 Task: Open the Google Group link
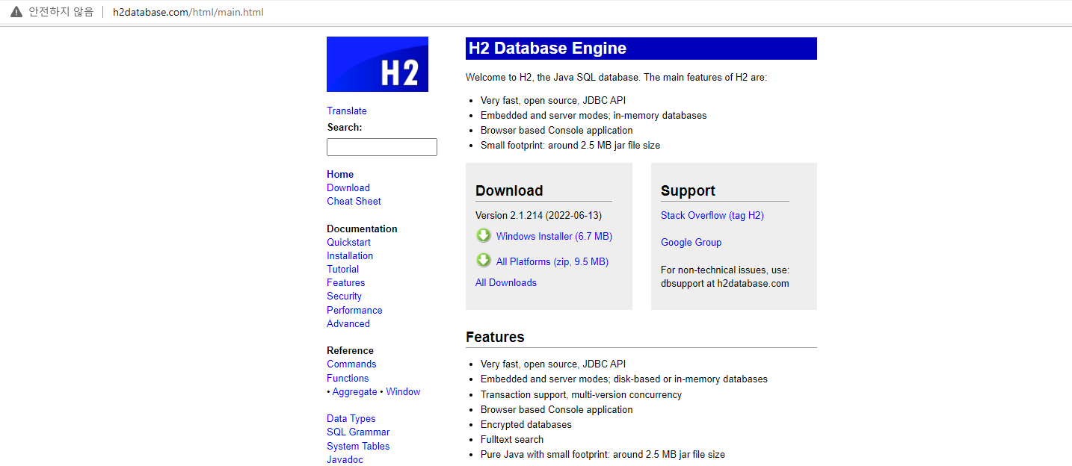[691, 242]
